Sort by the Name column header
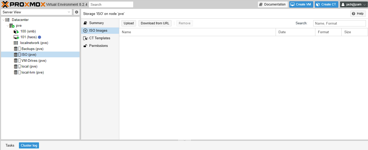This screenshot has height=150, width=368. (197, 32)
